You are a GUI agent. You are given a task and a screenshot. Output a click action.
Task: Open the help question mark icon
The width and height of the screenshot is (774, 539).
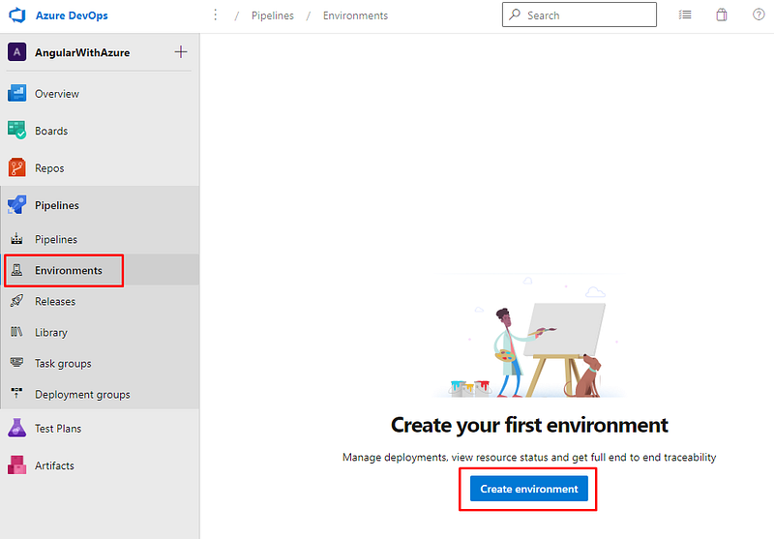point(759,15)
